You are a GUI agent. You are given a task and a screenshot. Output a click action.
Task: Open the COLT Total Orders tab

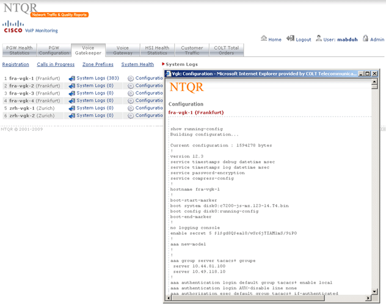click(227, 51)
